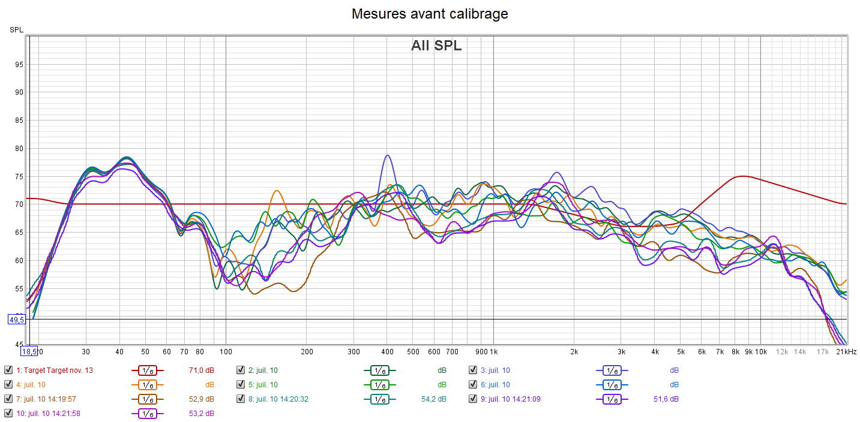Click the teal 1/6 icon for trace 8
860x422 pixels.
379,399
